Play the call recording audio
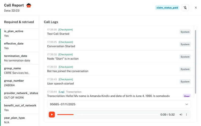This screenshot has height=126, width=201. pyautogui.click(x=52, y=114)
